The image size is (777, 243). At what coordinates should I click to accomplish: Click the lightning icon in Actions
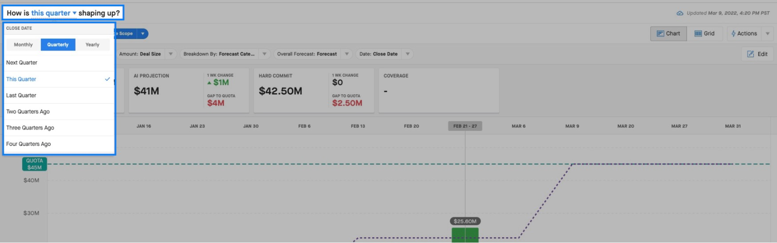733,34
